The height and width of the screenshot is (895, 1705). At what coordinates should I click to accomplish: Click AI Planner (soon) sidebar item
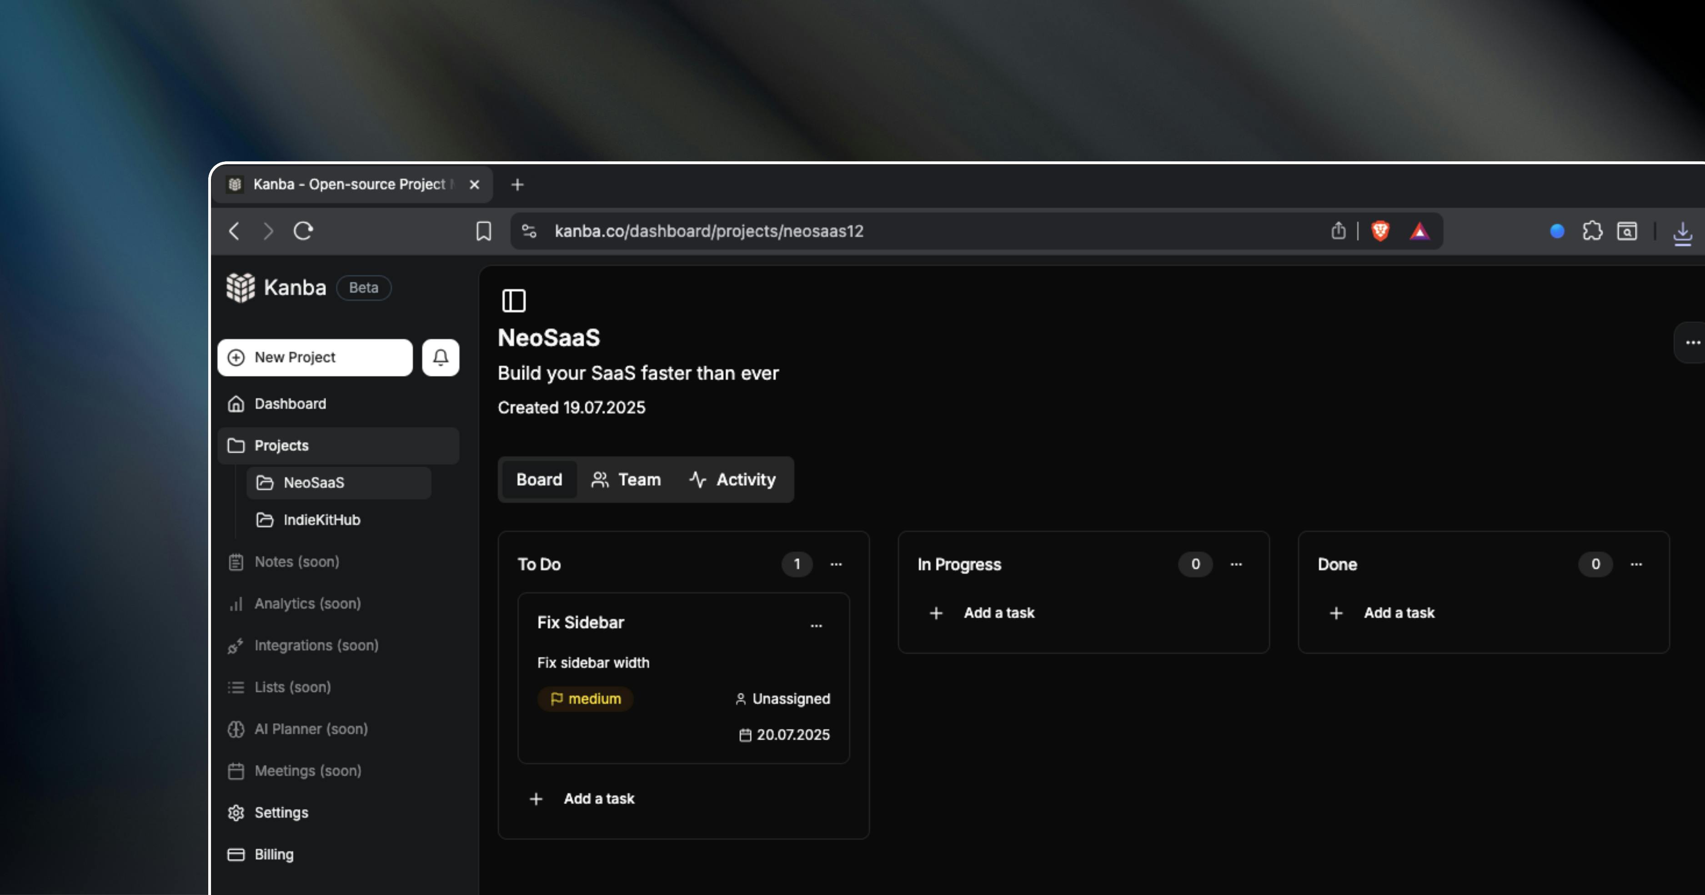click(x=338, y=729)
